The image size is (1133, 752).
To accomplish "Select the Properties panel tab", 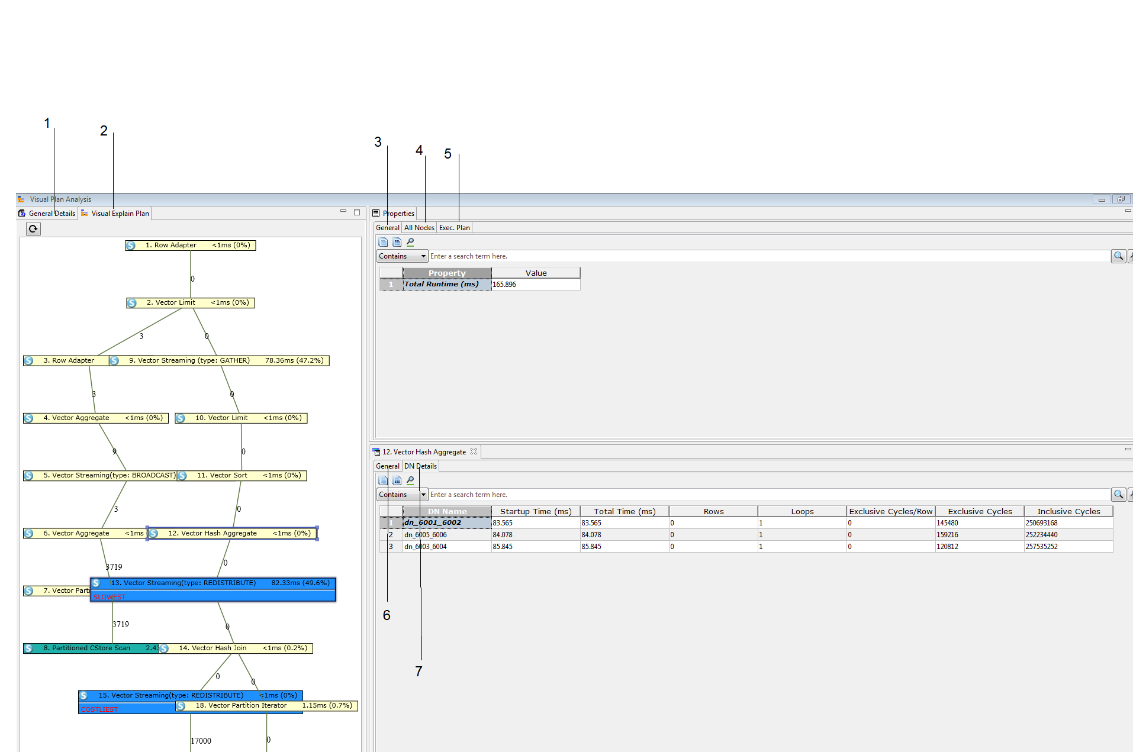I will (x=394, y=214).
